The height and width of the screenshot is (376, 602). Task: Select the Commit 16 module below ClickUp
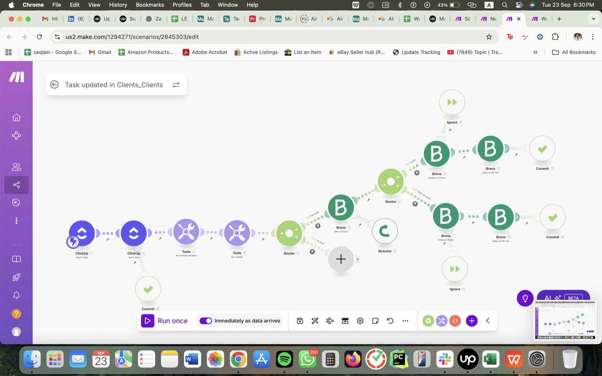(148, 289)
